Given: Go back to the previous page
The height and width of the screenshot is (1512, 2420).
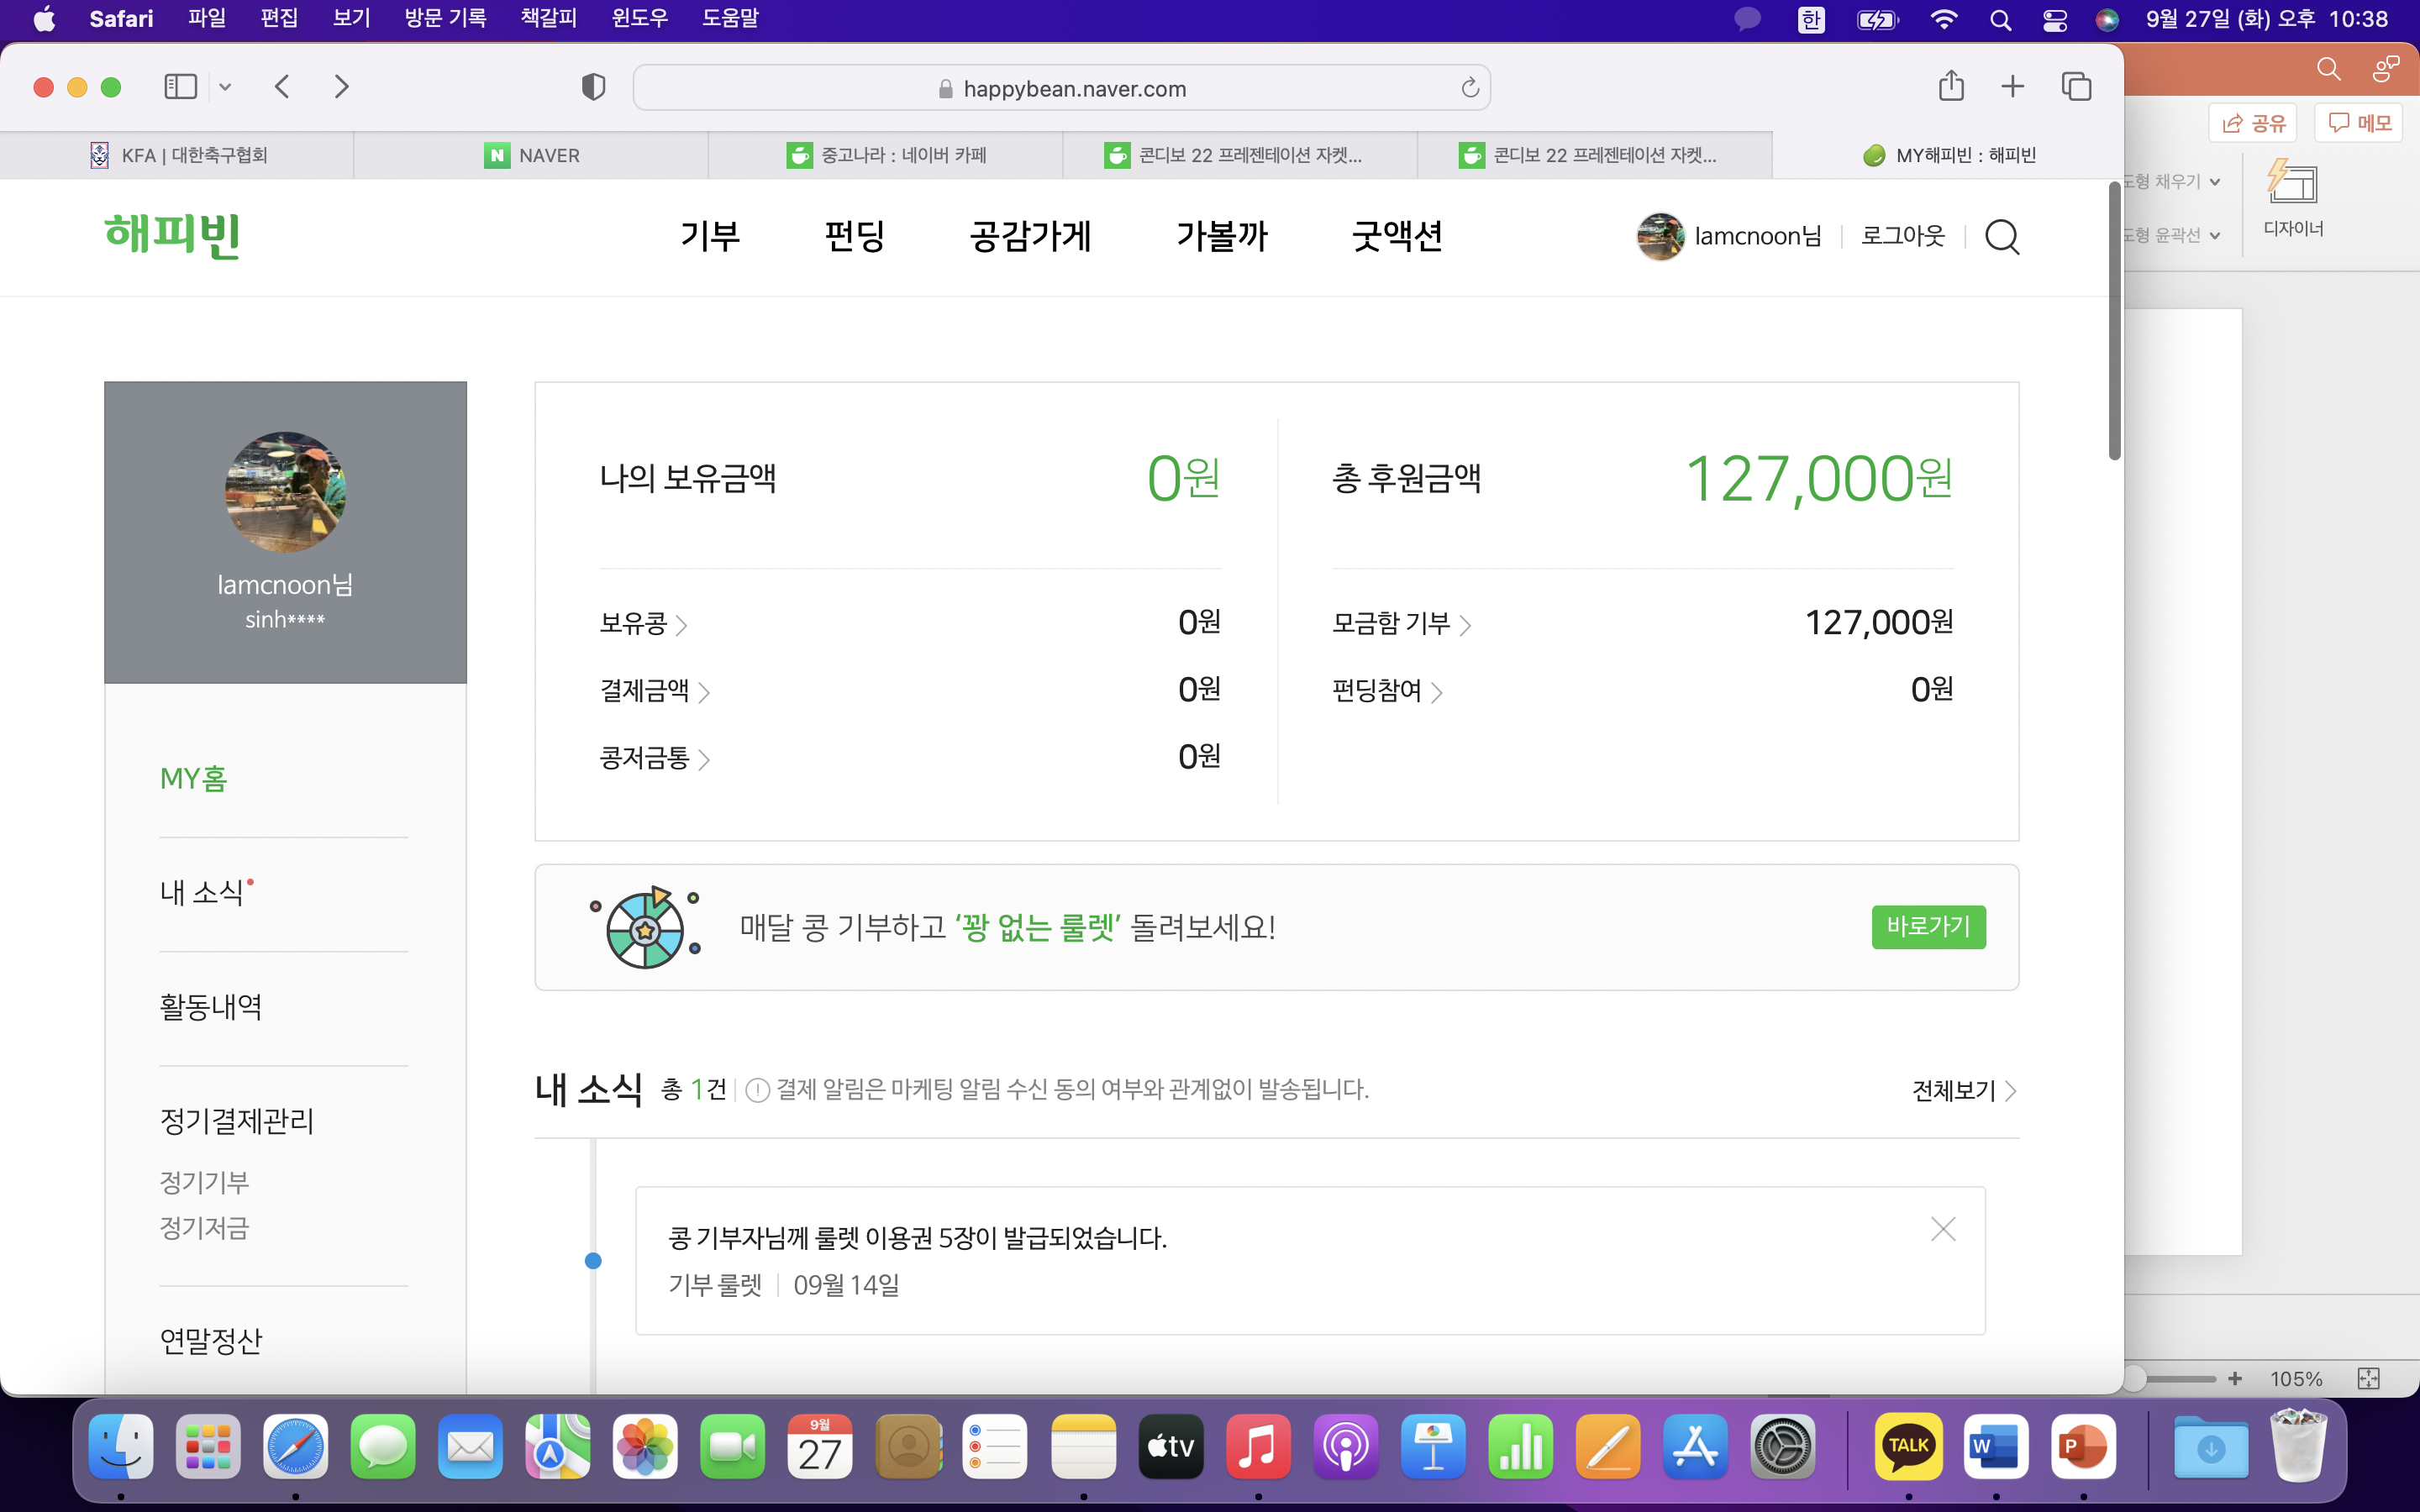Looking at the screenshot, I should 282,87.
